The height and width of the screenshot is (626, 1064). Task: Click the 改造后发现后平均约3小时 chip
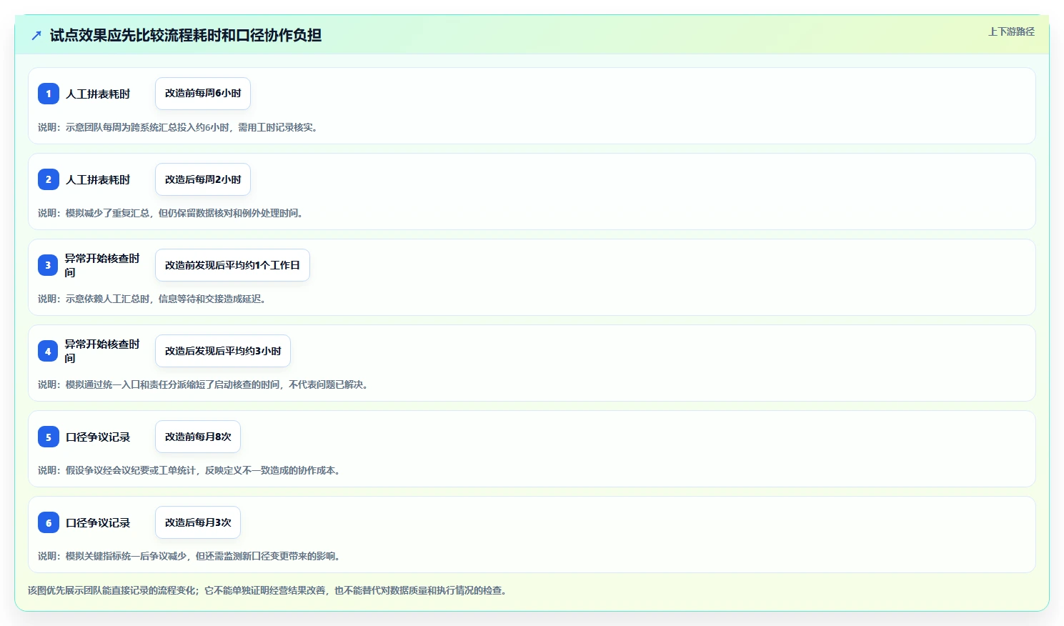point(223,351)
